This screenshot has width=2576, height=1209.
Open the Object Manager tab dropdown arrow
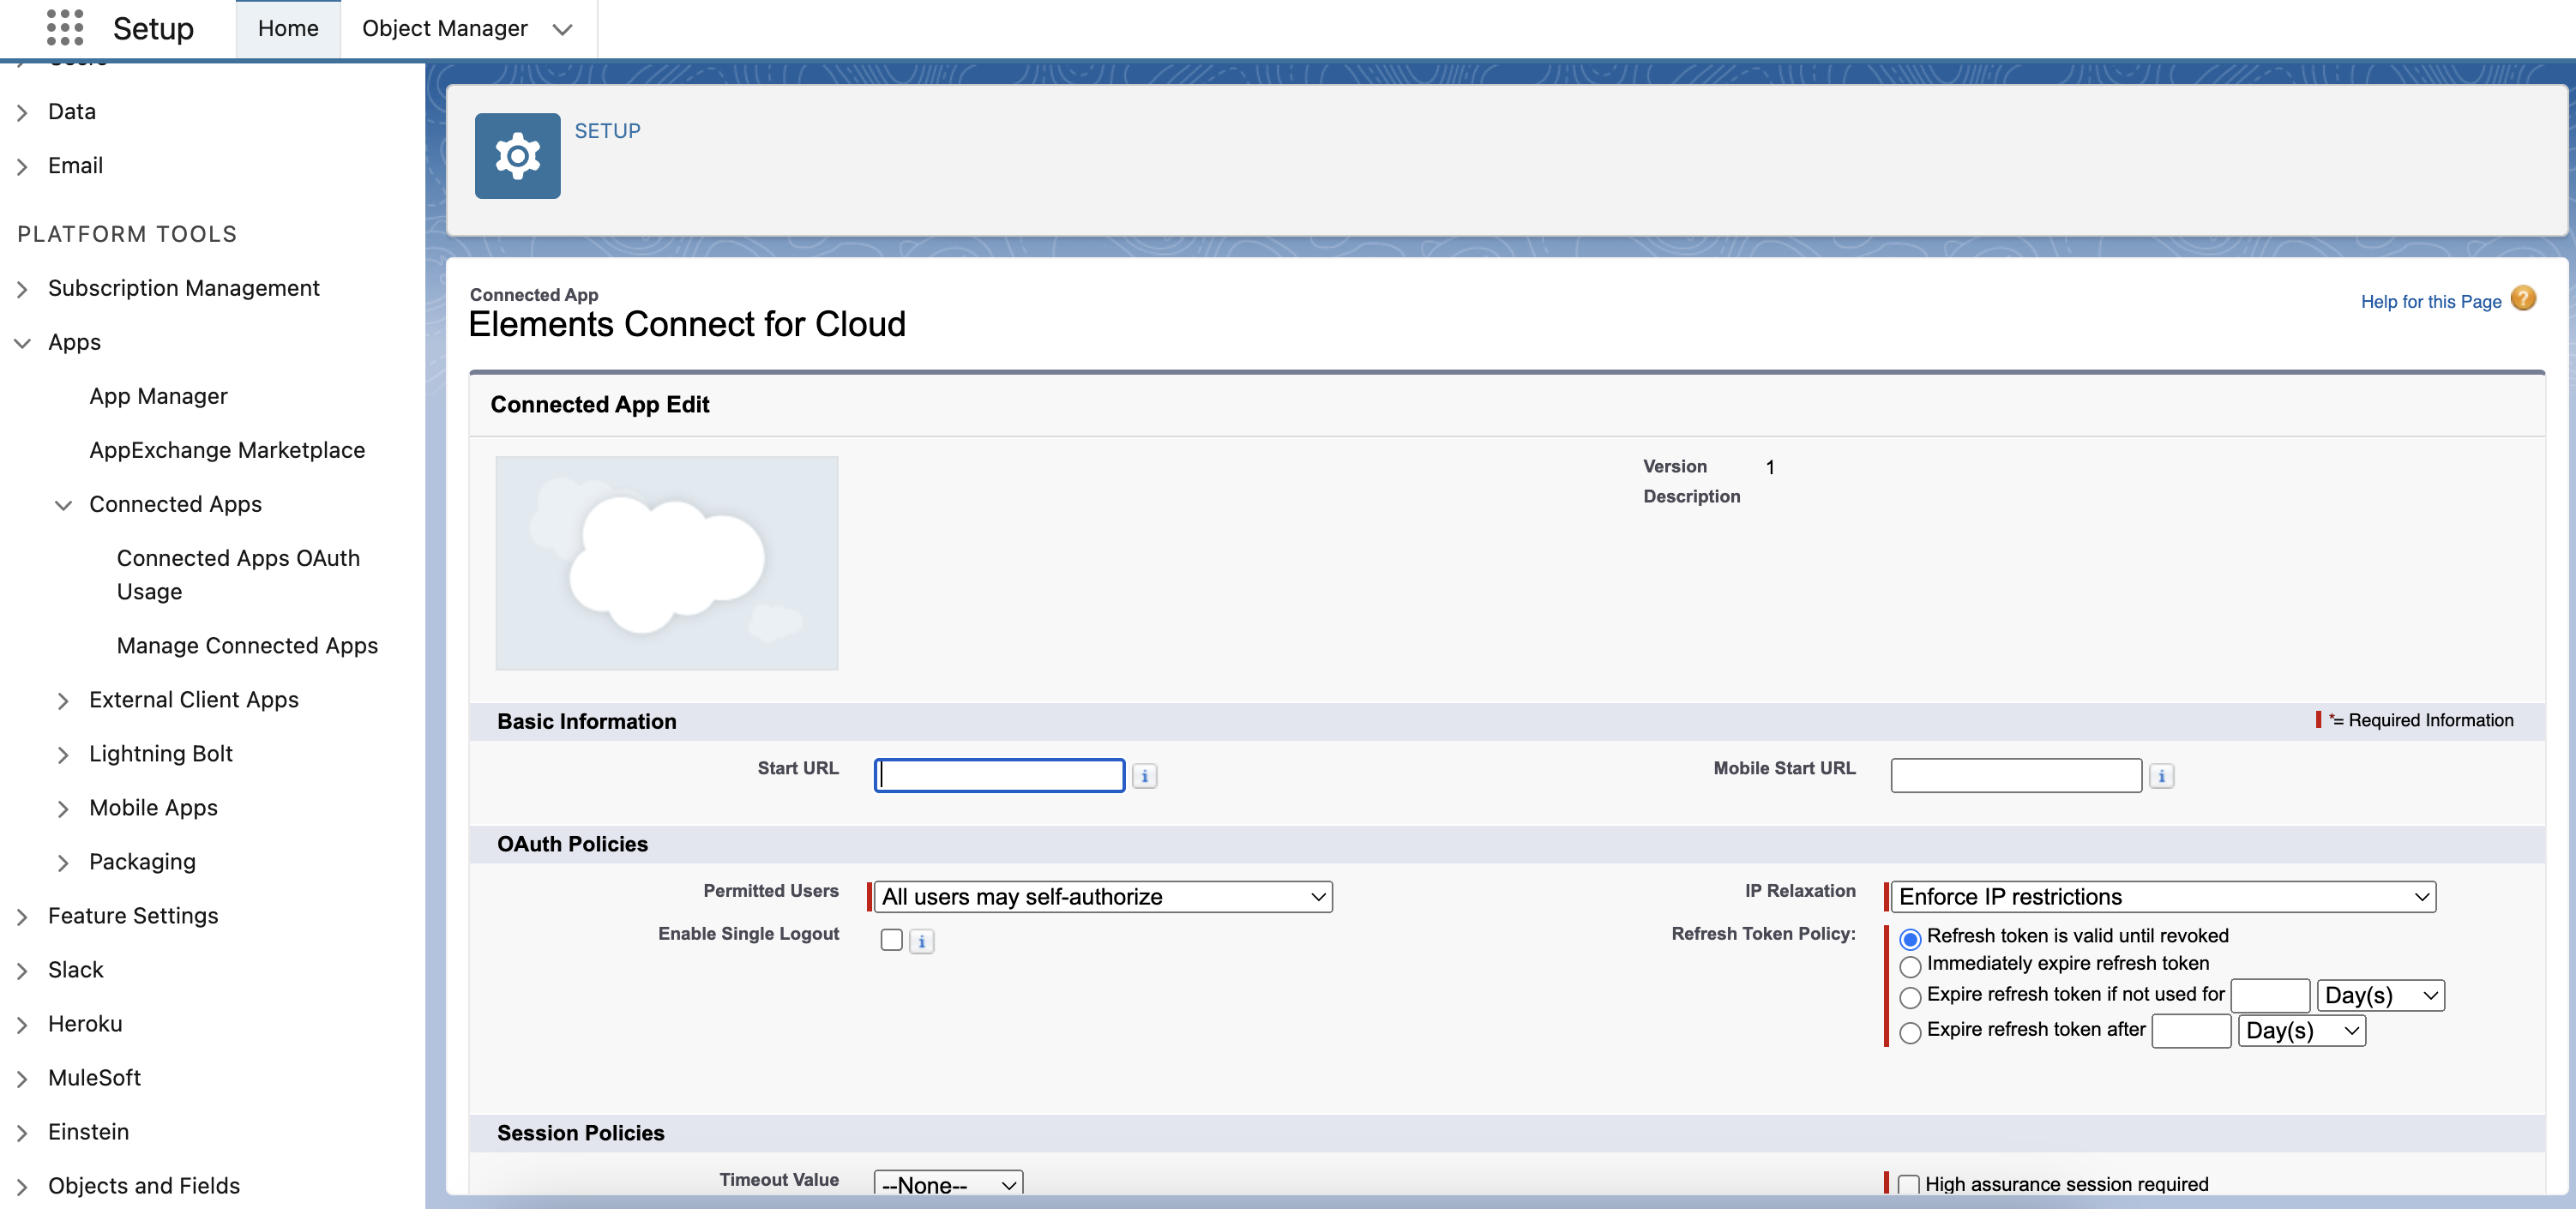click(563, 29)
